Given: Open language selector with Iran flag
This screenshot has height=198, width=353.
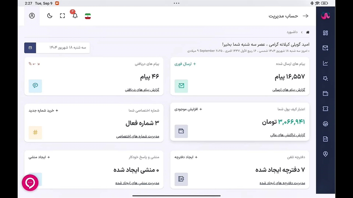Looking at the screenshot, I should pyautogui.click(x=88, y=16).
